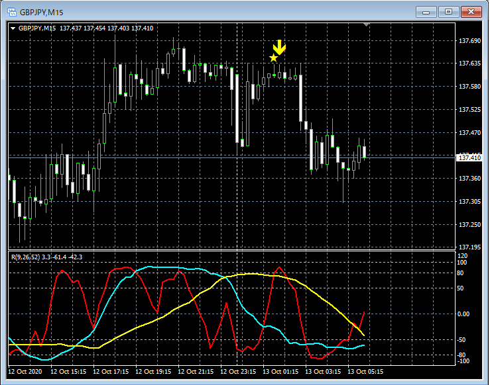Click the GBPJPY chart window icon
Viewport: 490px width, 385px height.
click(x=12, y=12)
